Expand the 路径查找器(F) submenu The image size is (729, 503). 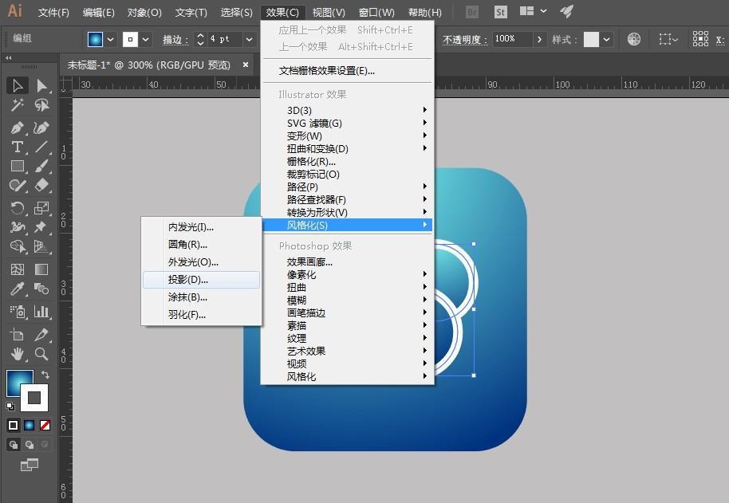(x=348, y=200)
